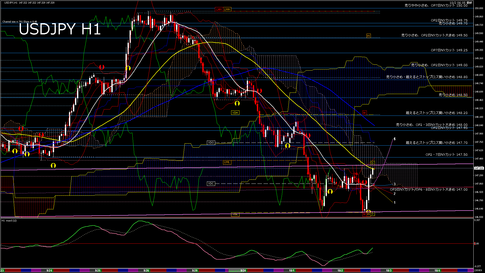
Task: Select the YDO yesterday-open label
Action: pos(211,143)
